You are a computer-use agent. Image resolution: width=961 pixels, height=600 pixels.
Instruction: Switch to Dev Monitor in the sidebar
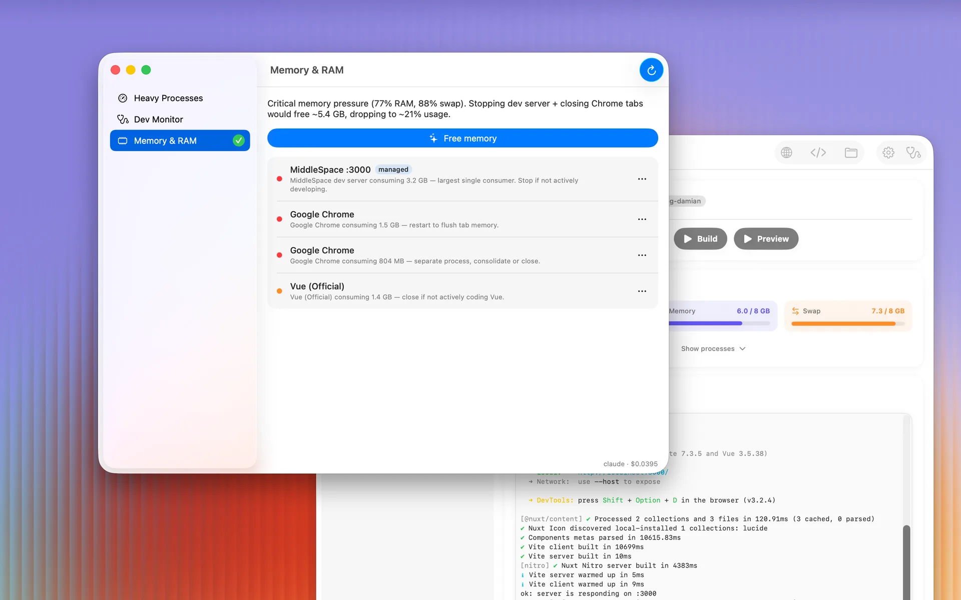coord(180,119)
